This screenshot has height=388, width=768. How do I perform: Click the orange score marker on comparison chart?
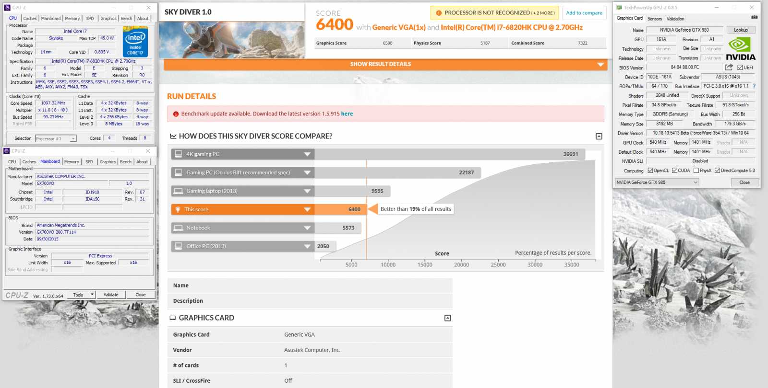[372, 209]
